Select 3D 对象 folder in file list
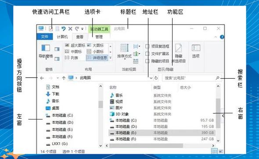Screen dimensions: 259x159 [x=119, y=114]
